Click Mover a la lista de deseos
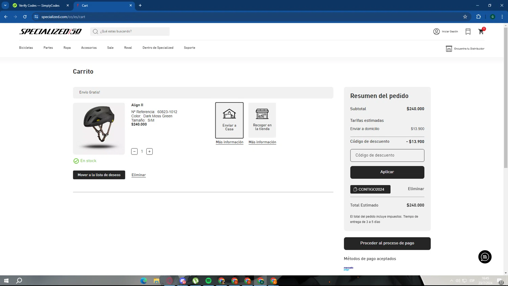The image size is (508, 286). [x=99, y=175]
